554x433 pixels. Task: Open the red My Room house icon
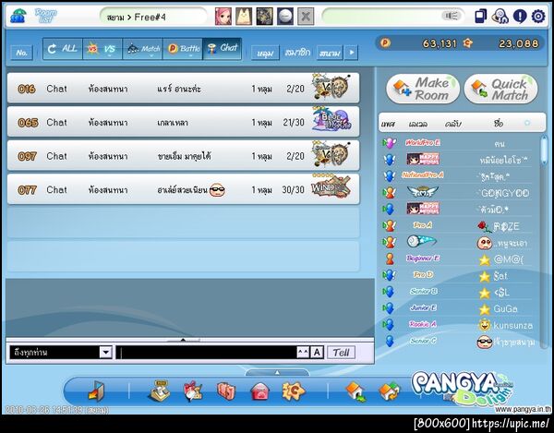(x=260, y=391)
